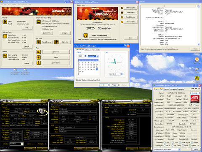Image resolution: width=202 pixels, height=152 pixels.
Task: Click the icon next to Edit Description
Action: pos(122,8)
